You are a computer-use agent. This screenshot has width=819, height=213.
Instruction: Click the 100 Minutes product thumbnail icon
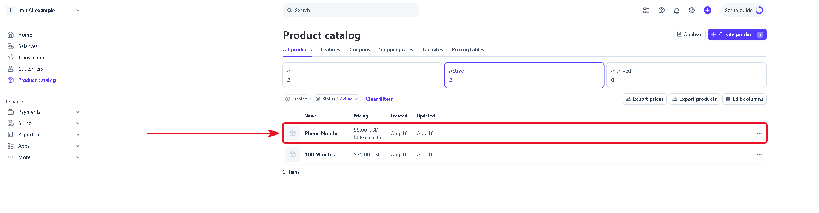tap(293, 154)
